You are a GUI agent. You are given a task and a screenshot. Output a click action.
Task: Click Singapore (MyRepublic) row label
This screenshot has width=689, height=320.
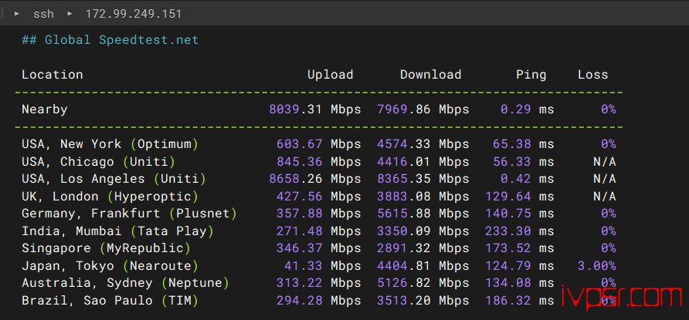(x=106, y=248)
